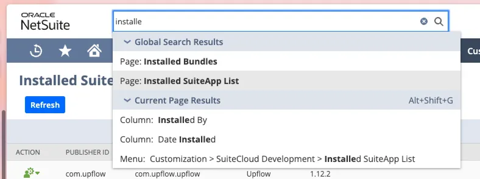Open the action dropdown arrow beside the gear

[37, 173]
